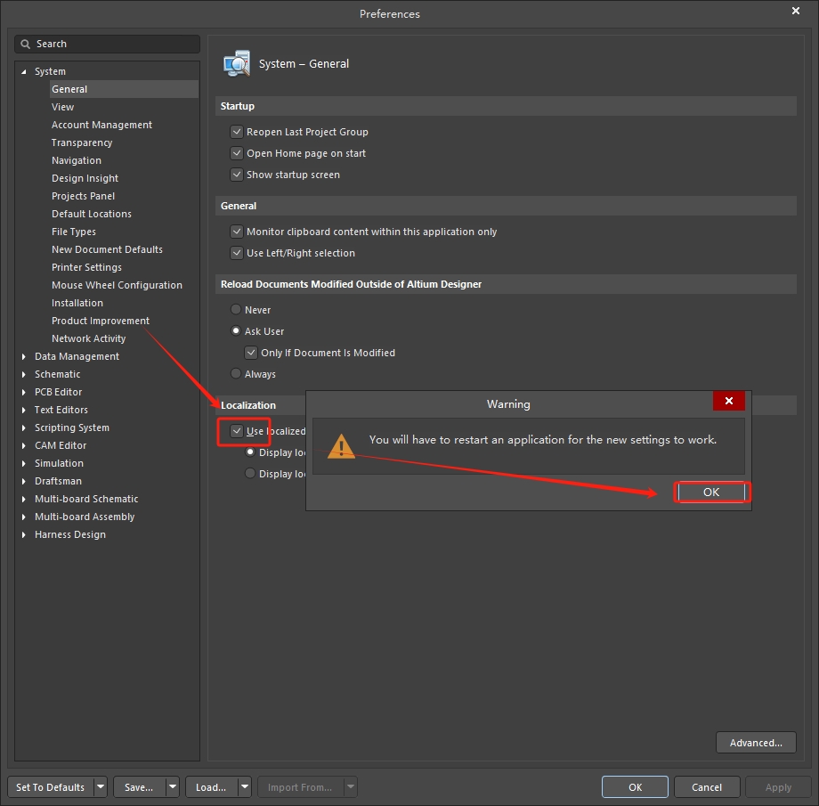Screen dimensions: 819x806
Task: Open the Account Management page
Action: [101, 125]
